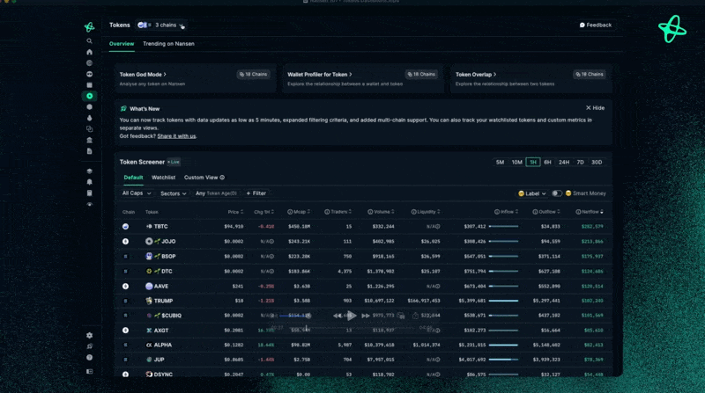This screenshot has width=705, height=393.
Task: Click the Feedback button
Action: (596, 25)
